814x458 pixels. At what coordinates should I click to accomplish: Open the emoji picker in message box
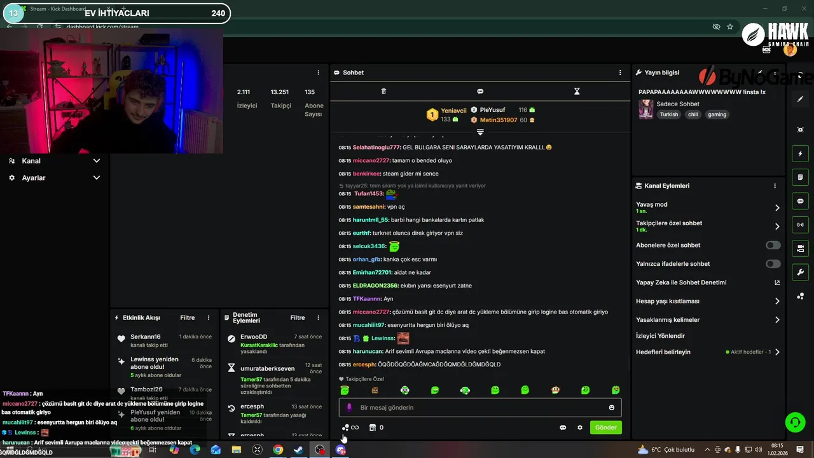point(612,408)
